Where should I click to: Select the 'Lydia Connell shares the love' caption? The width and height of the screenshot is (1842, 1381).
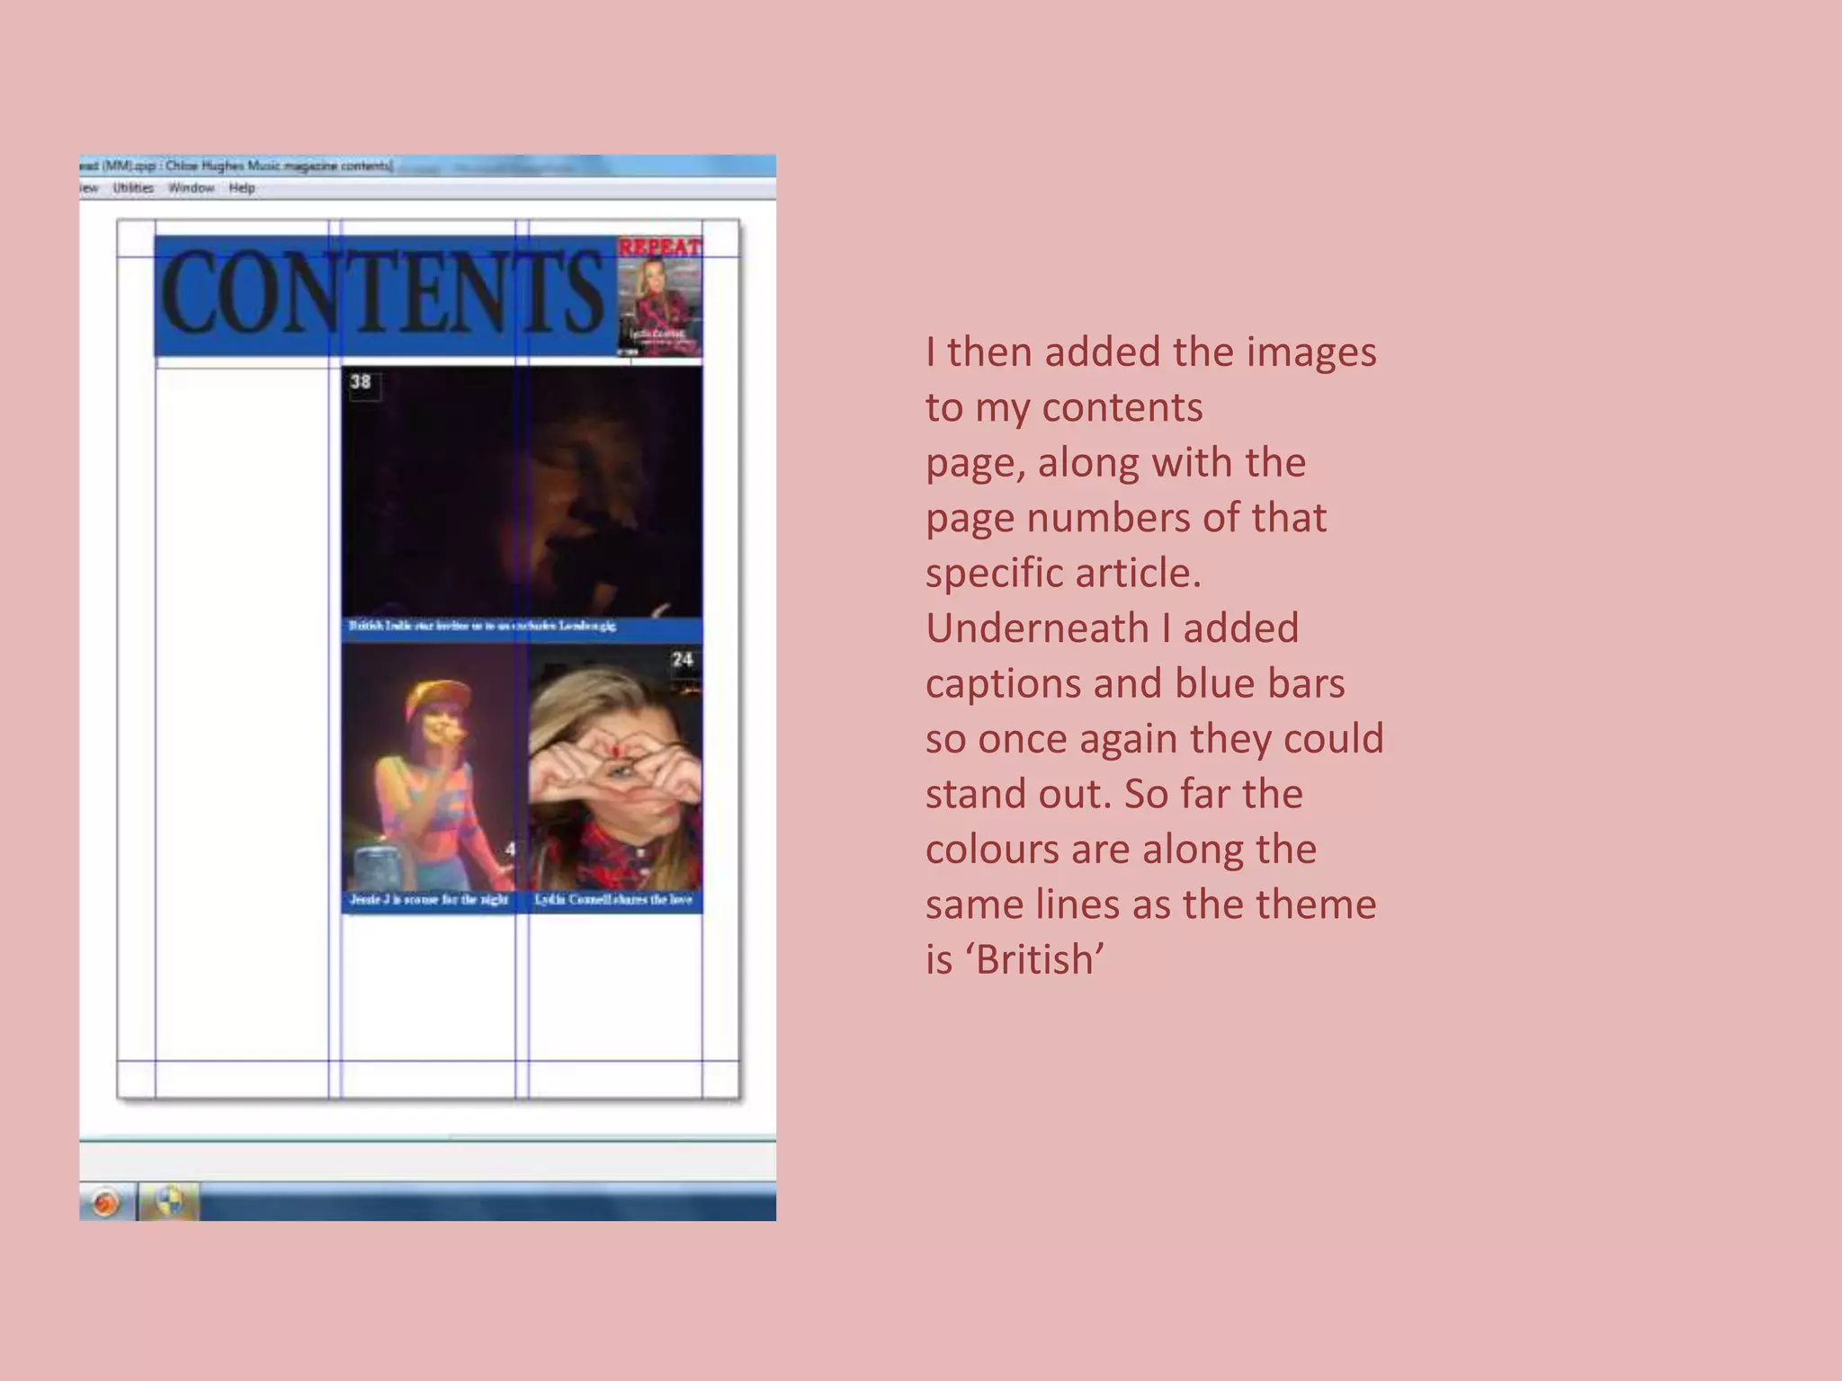(613, 900)
